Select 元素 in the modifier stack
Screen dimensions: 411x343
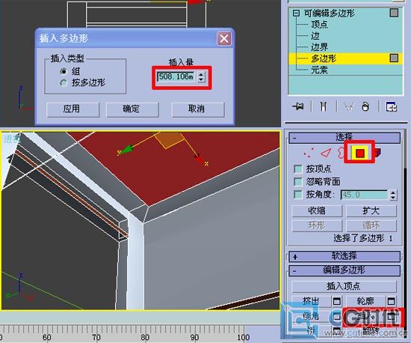point(319,70)
